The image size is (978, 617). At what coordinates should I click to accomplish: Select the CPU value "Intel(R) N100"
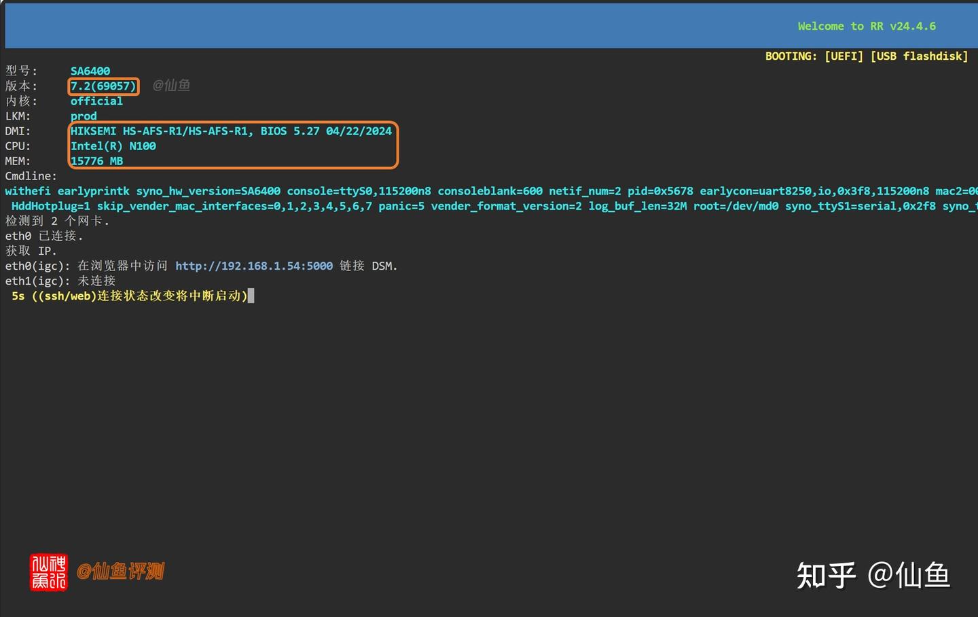click(113, 146)
